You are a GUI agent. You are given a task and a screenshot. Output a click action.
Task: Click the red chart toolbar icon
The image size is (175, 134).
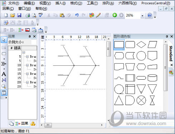28,30
